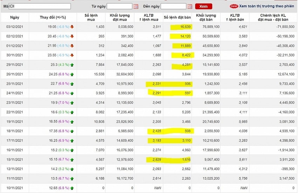Click the Khối lượng đặt mua header
This screenshot has height=193, width=298.
(x=120, y=17)
